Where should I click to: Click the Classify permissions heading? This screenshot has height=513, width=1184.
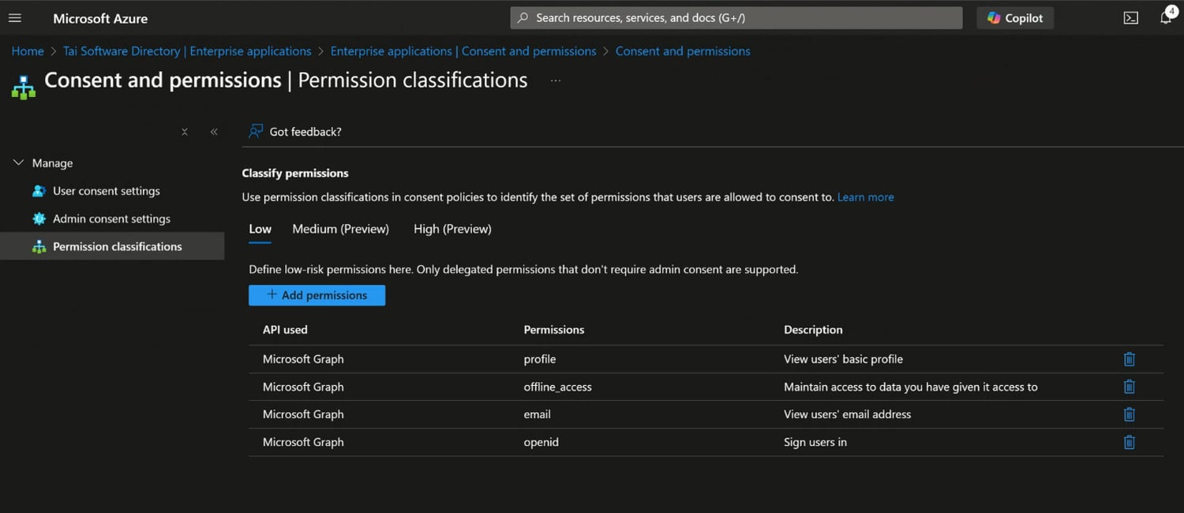tap(295, 173)
